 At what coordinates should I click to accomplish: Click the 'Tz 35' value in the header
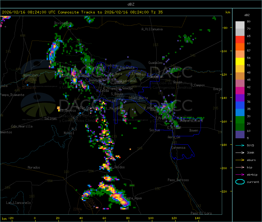pyautogui.click(x=157, y=12)
